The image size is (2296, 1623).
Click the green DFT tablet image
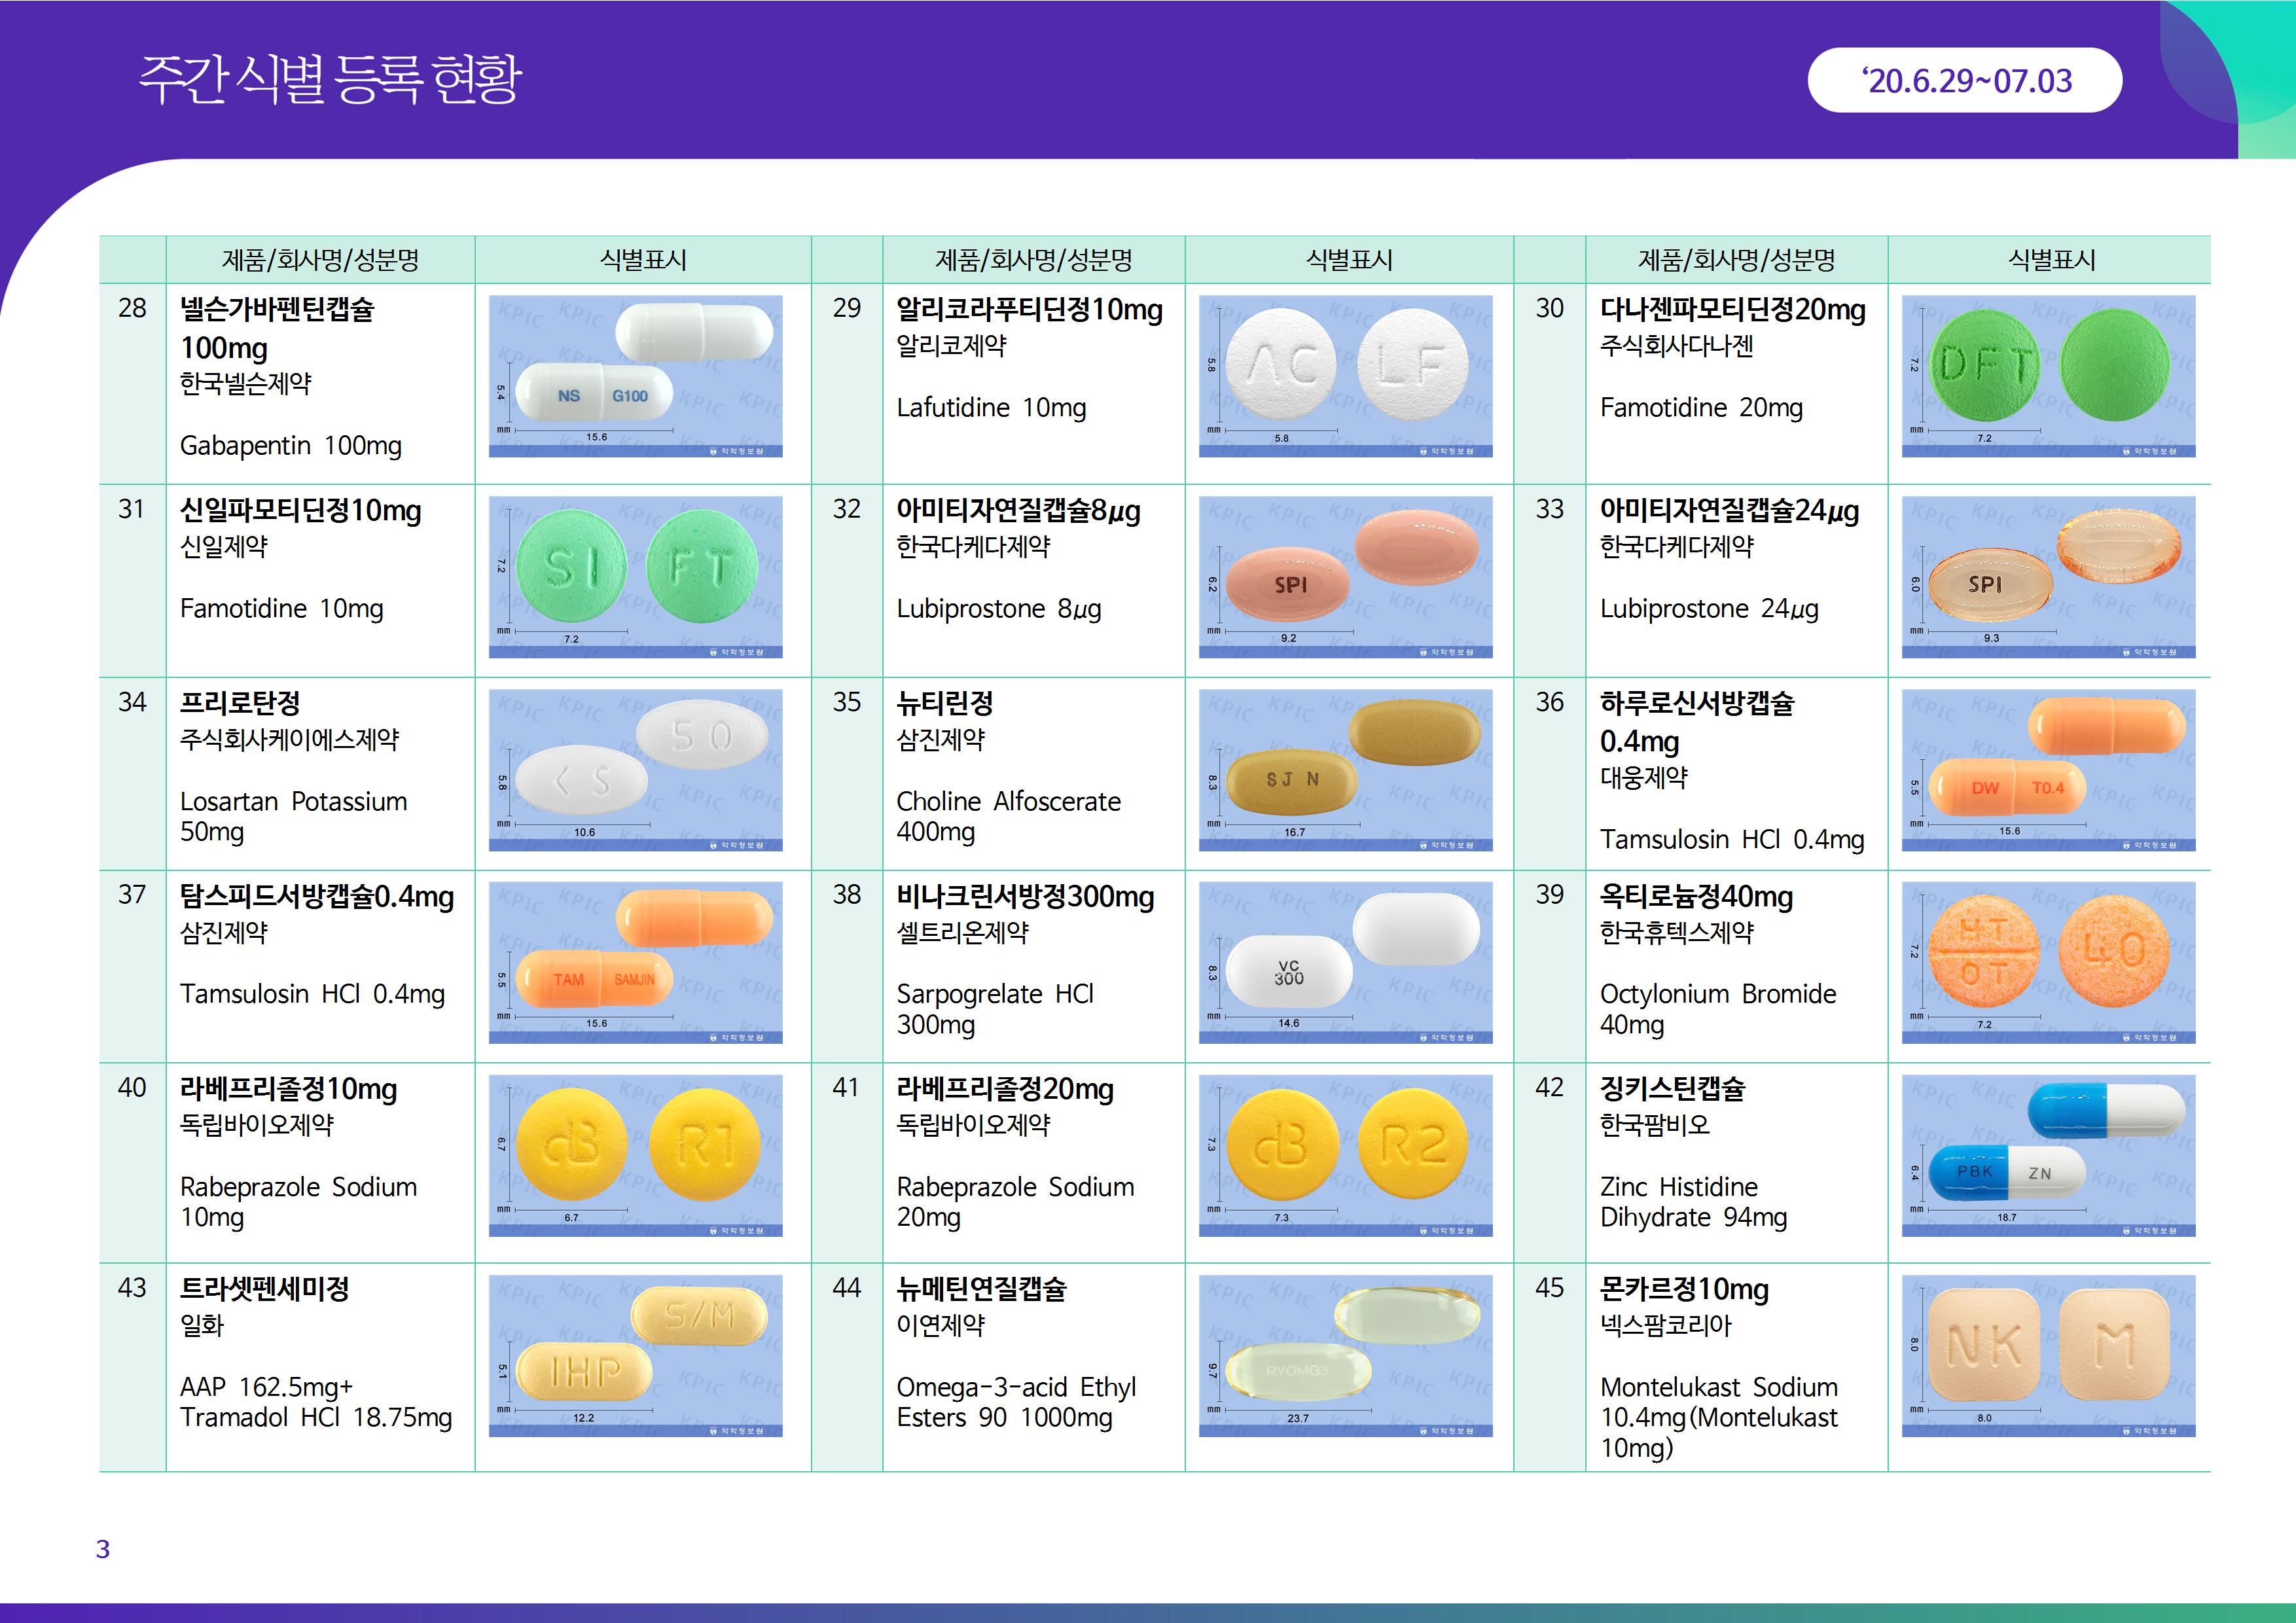[x=2048, y=376]
